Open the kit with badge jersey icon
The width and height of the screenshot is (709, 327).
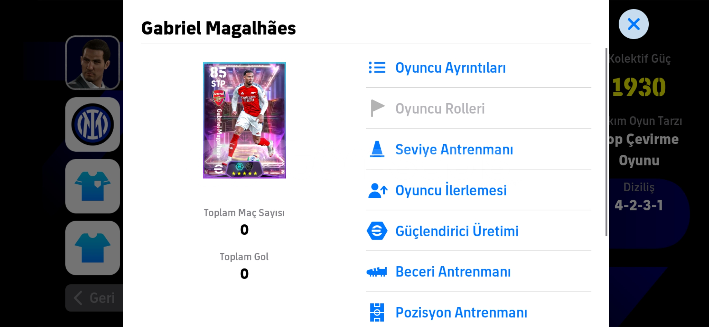coord(93,186)
